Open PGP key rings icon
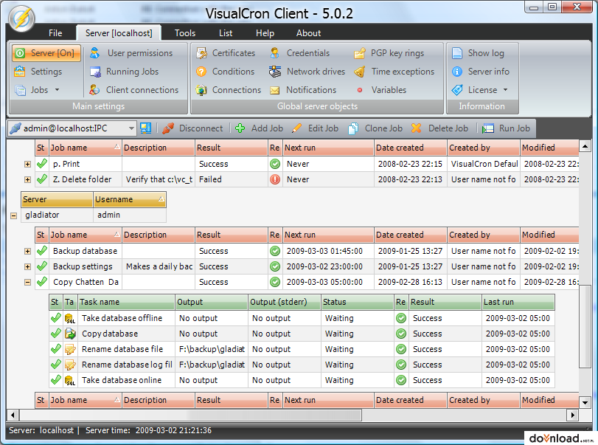 (360, 53)
